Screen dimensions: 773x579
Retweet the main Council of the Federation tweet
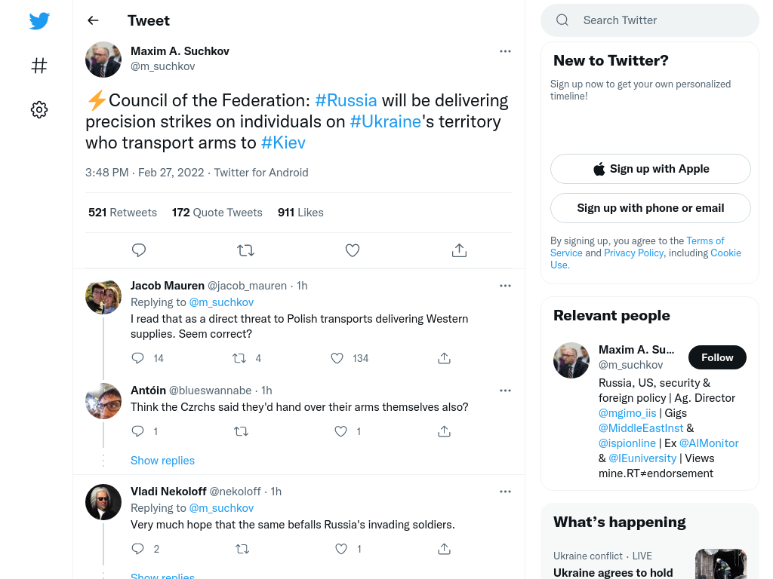[x=245, y=250]
